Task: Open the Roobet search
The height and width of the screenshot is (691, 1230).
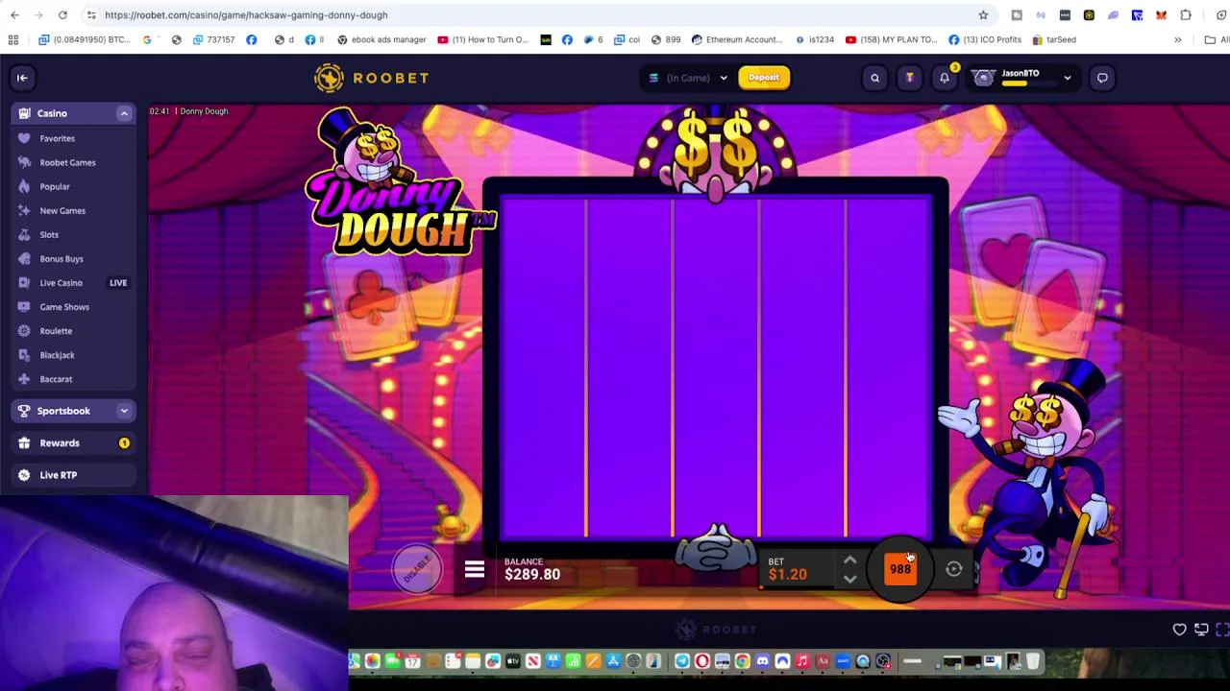Action: pyautogui.click(x=874, y=78)
